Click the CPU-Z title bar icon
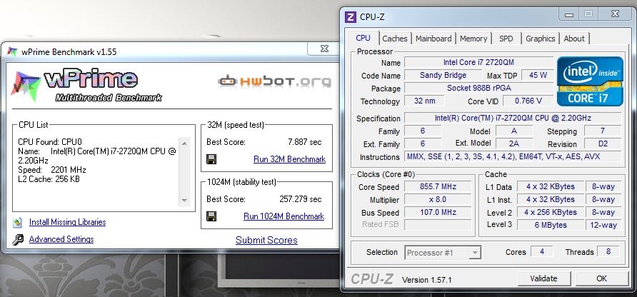The width and height of the screenshot is (637, 297). click(350, 17)
